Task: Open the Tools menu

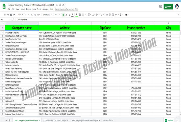Action: (39, 9)
